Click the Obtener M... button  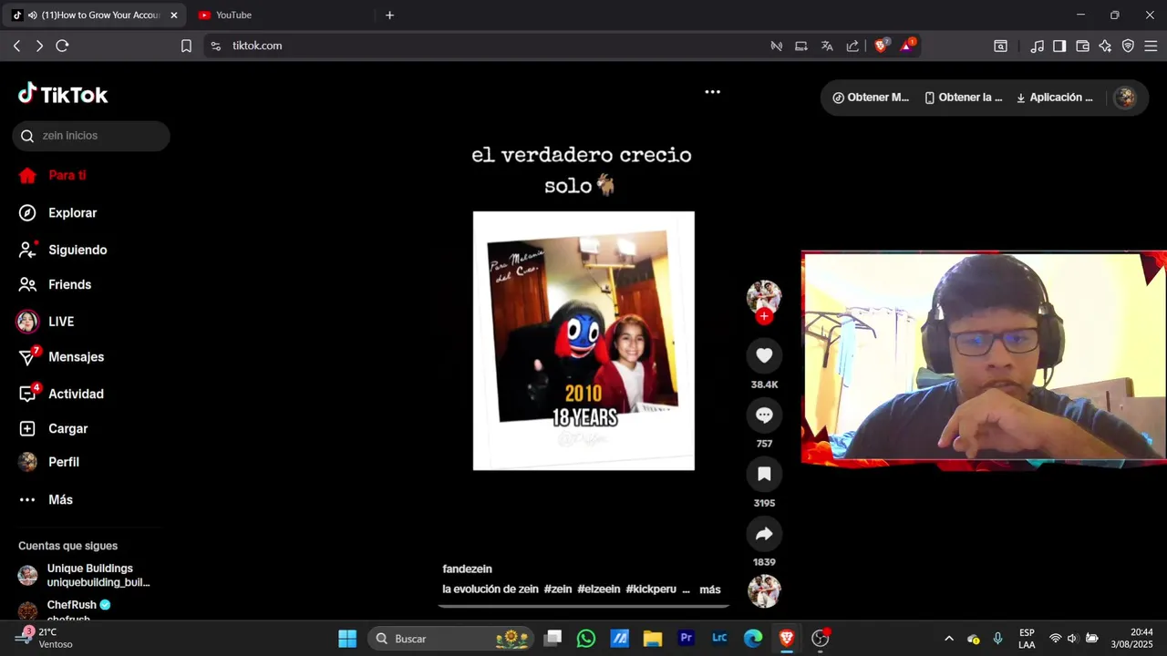click(x=871, y=97)
